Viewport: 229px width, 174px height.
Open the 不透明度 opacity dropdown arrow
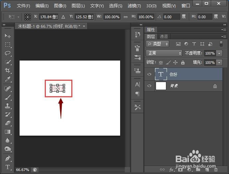(219, 53)
